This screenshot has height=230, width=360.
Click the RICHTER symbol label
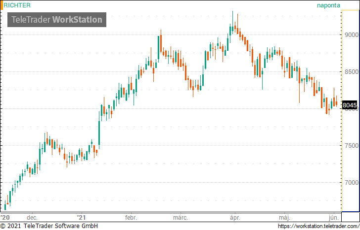[x=17, y=5]
